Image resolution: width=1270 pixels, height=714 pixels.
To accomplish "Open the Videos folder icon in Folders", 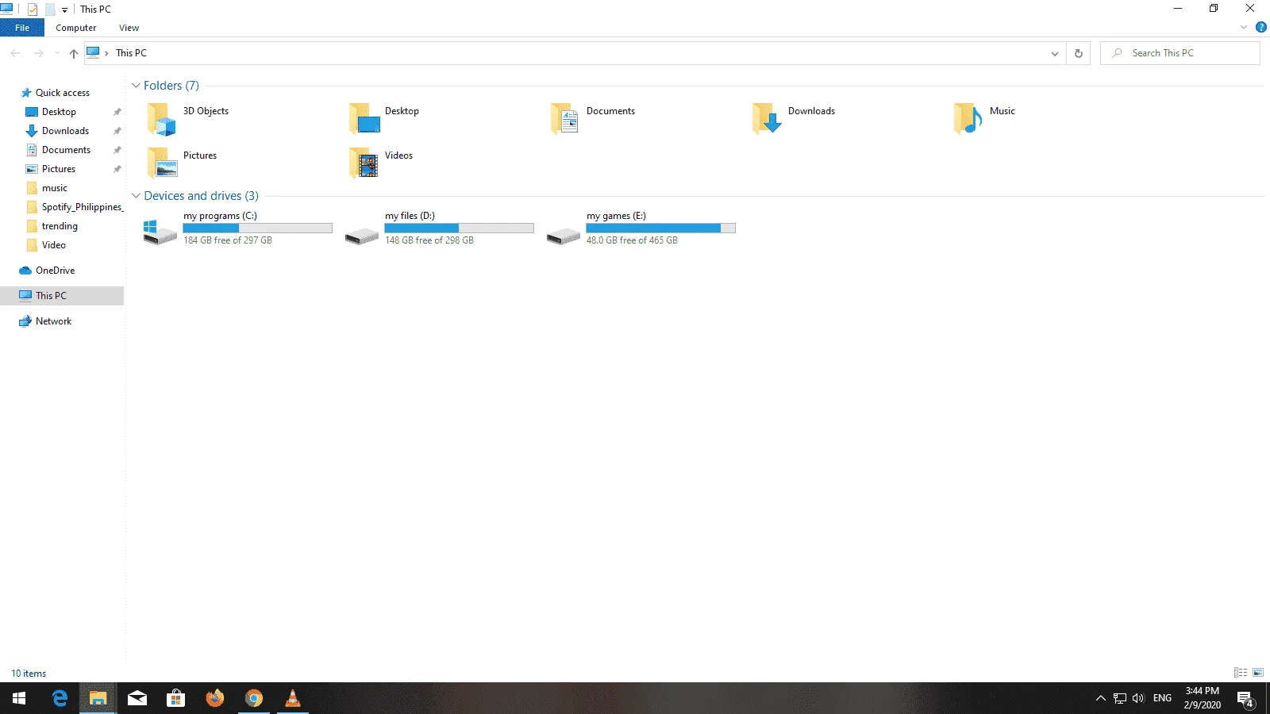I will (364, 163).
